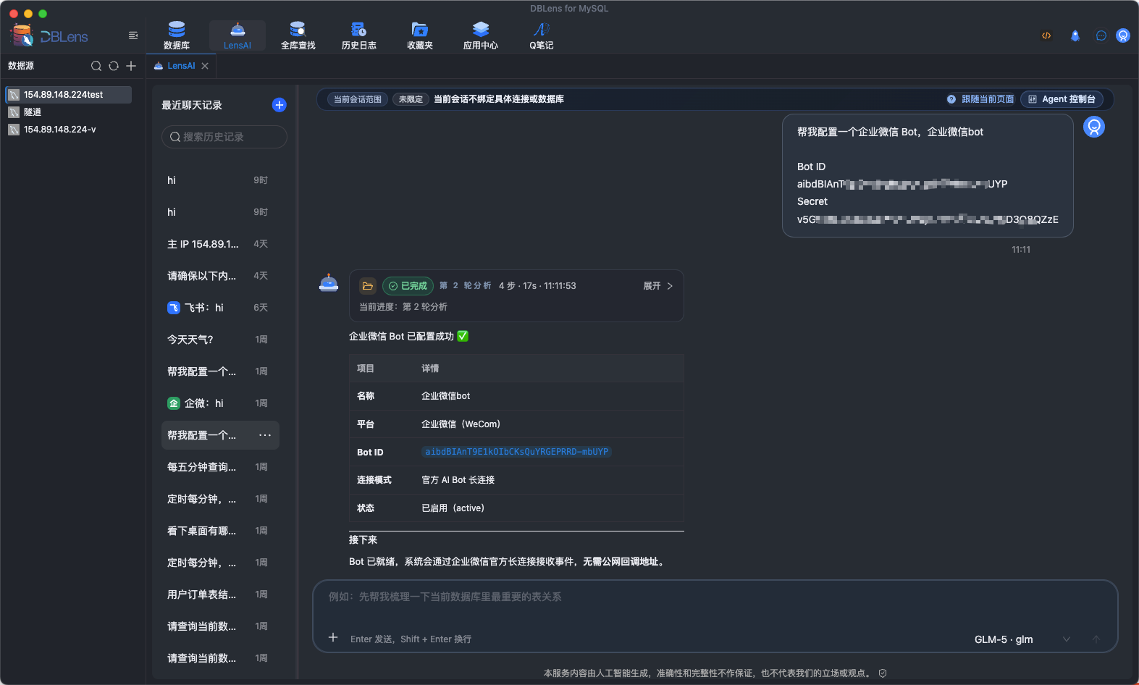Open the chat "请确保以下内..."

click(220, 276)
